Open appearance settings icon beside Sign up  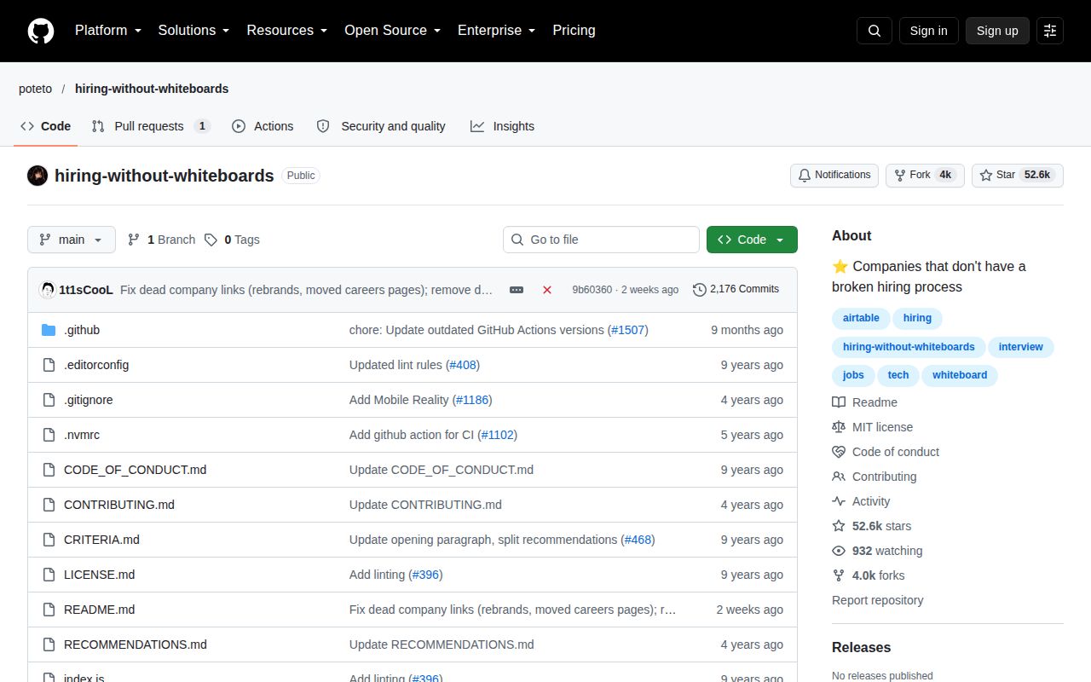[1050, 31]
